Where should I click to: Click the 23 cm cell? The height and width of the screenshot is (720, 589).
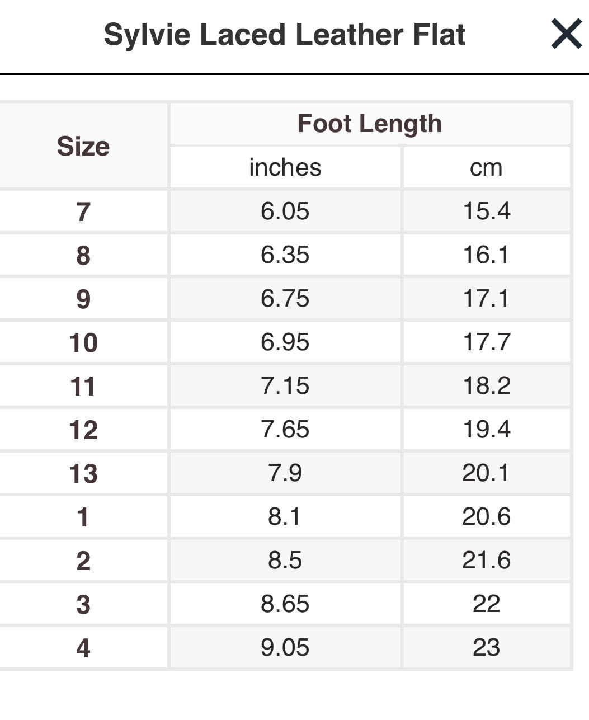pos(486,648)
